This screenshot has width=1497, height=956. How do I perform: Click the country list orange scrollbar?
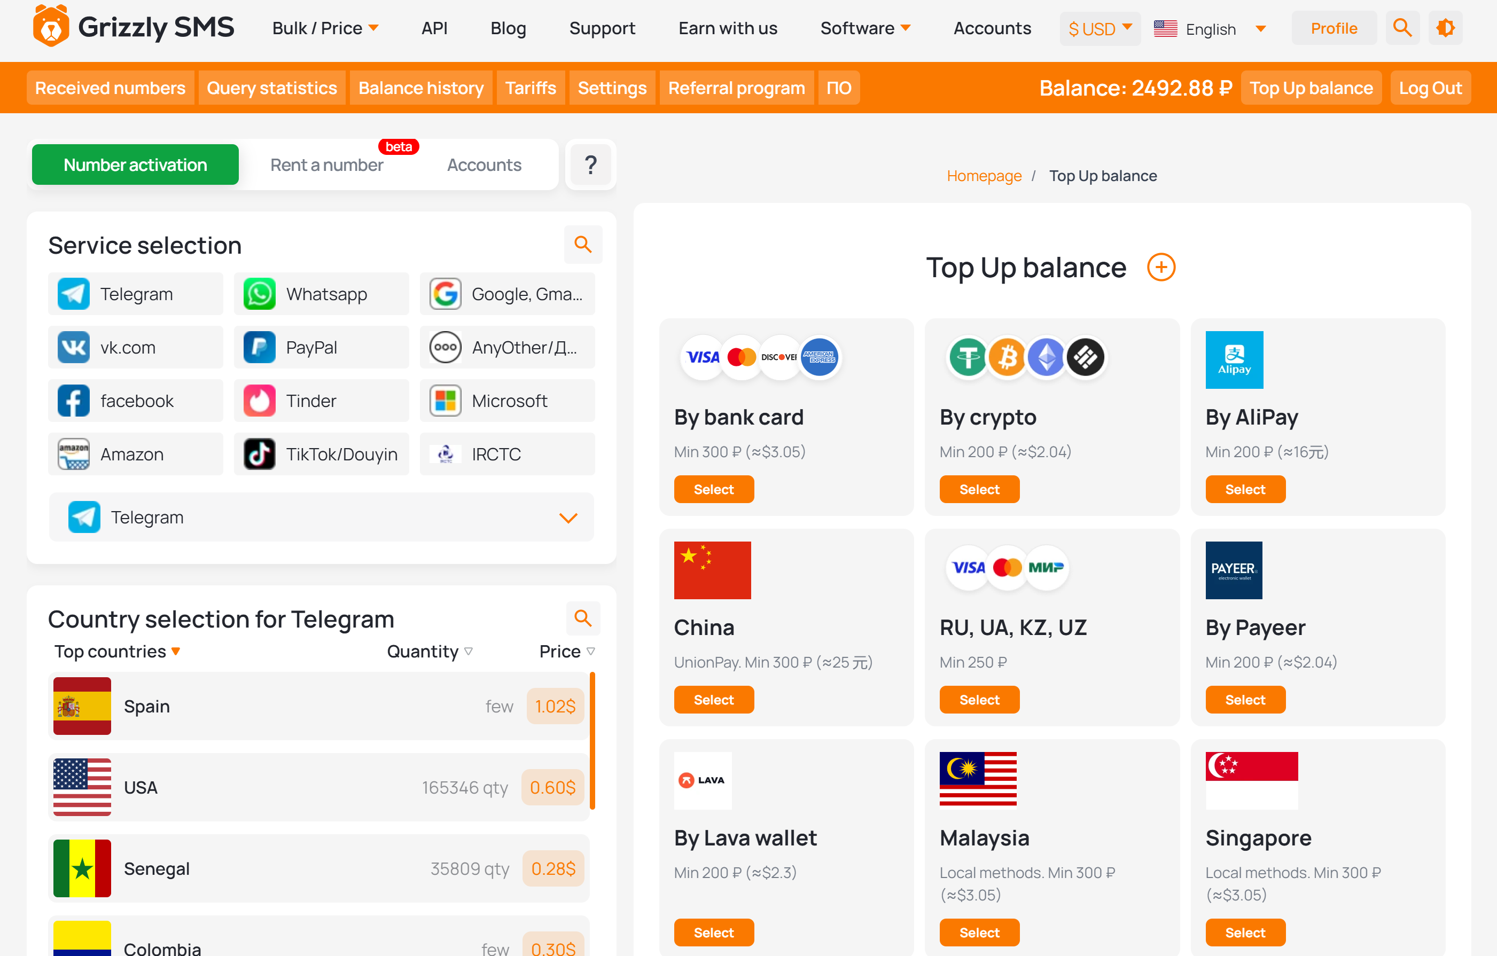point(592,740)
